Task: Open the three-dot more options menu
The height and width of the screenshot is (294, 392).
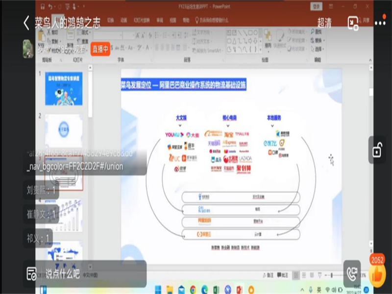Action: pyautogui.click(x=380, y=23)
